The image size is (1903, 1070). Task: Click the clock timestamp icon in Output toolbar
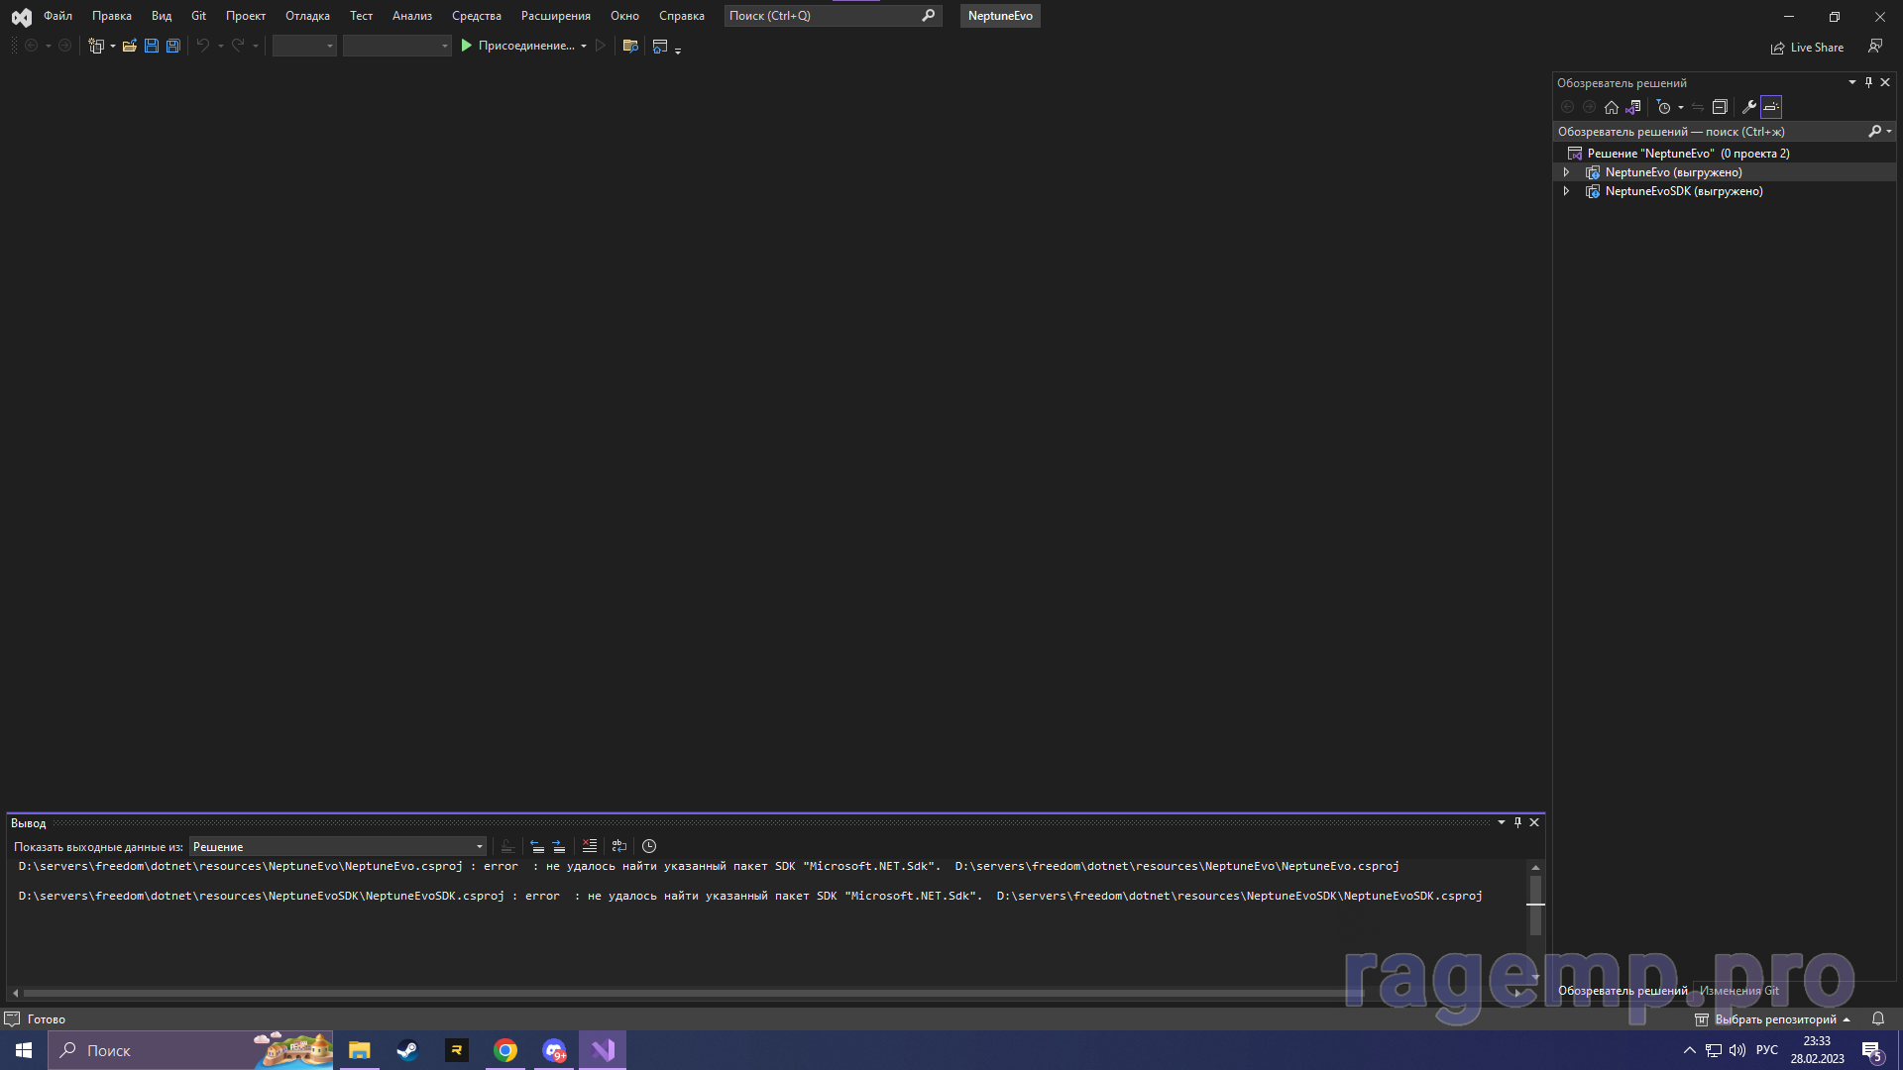tap(649, 846)
